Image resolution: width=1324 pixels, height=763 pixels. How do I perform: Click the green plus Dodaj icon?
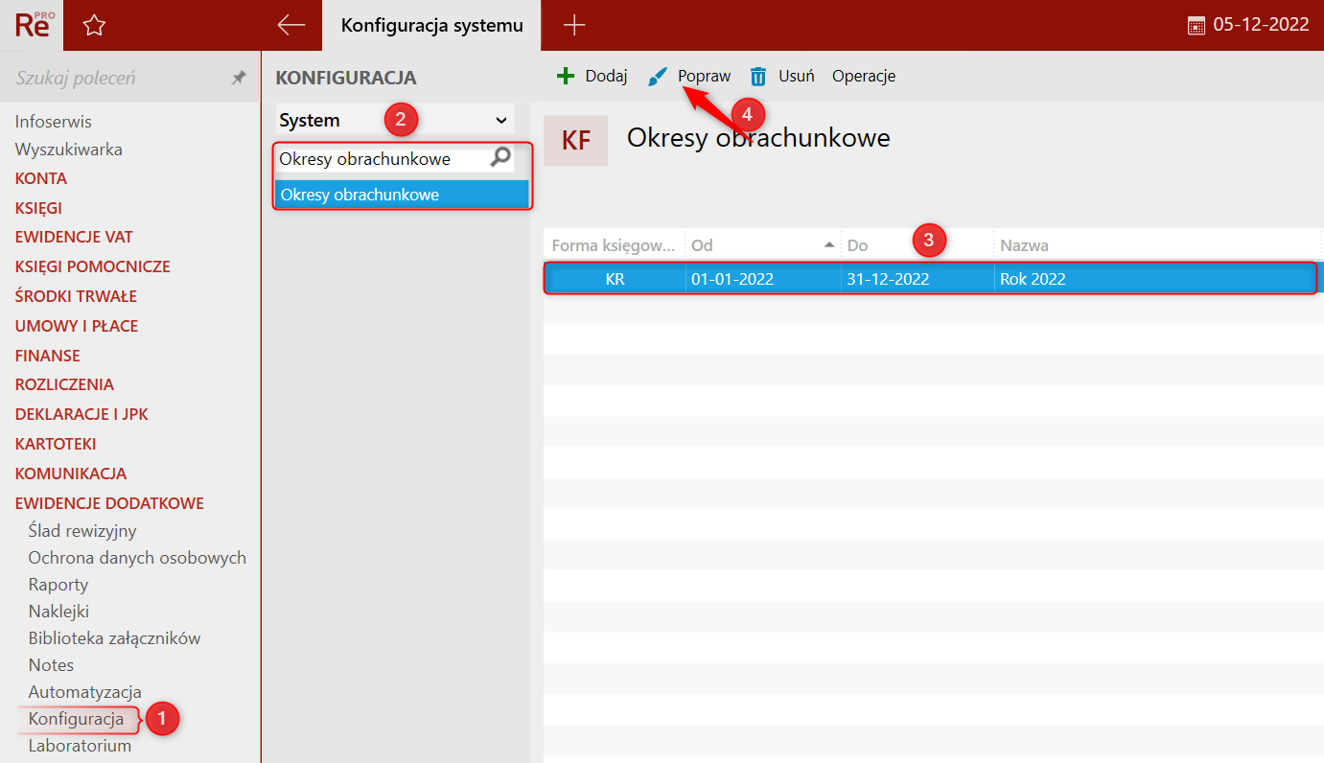point(566,76)
